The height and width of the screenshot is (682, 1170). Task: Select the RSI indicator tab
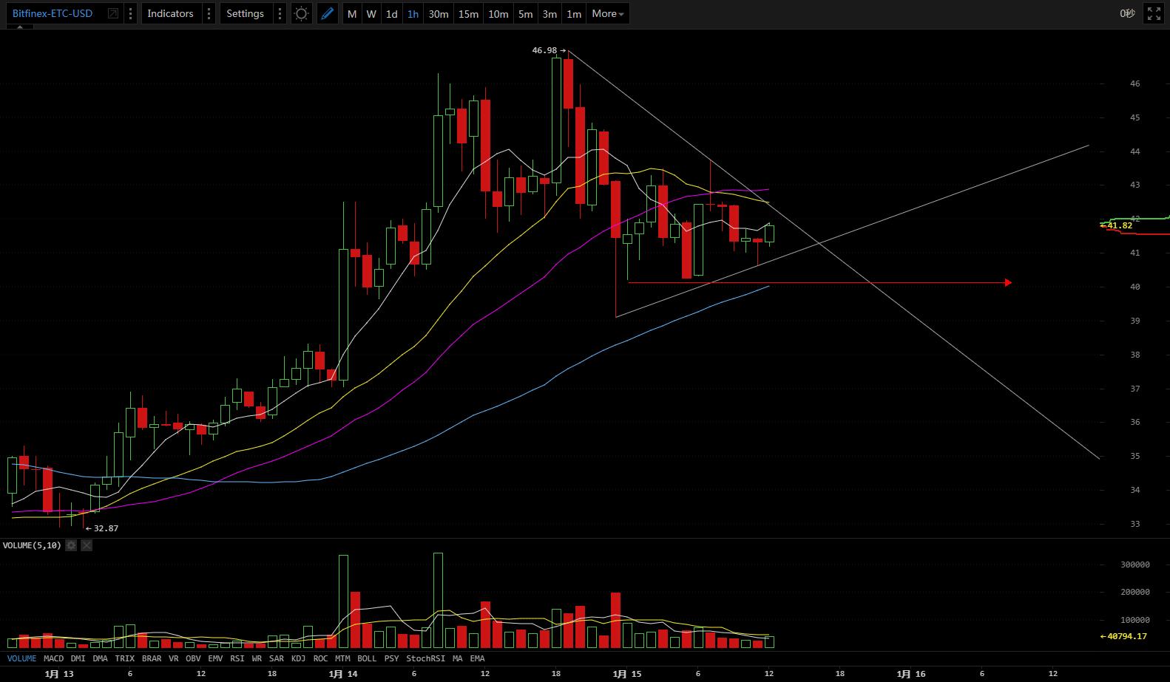[237, 658]
